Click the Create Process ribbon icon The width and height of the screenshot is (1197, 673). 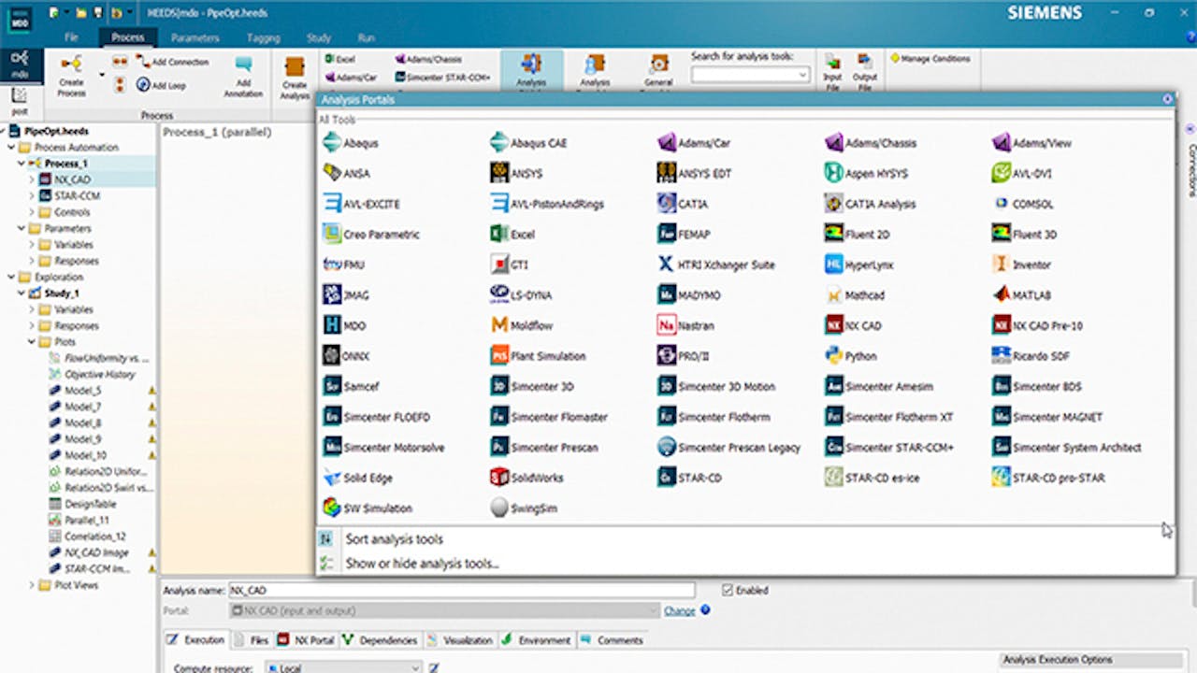[71, 77]
